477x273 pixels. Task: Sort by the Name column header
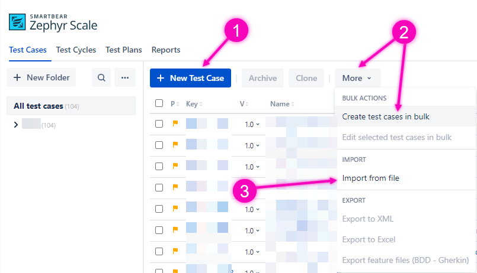click(281, 104)
